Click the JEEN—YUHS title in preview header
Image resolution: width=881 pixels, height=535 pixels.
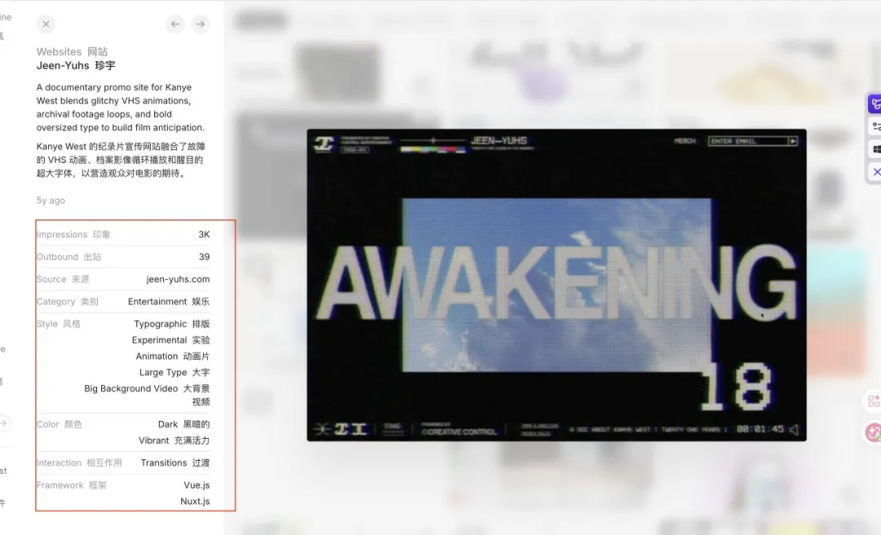coord(498,140)
